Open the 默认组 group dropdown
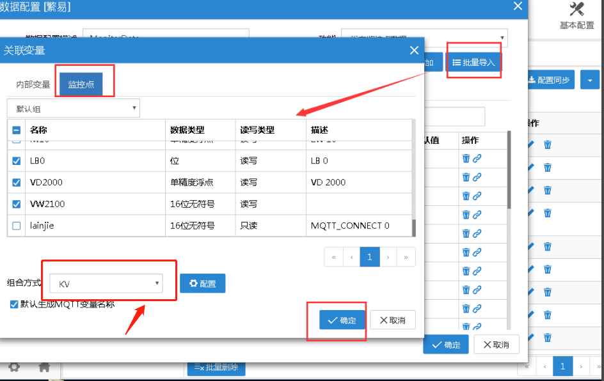 [x=73, y=109]
